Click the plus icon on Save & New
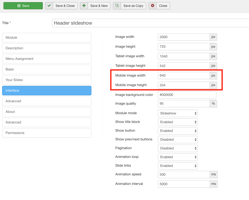Image resolution: width=249 pixels, height=200 pixels. point(84,6)
